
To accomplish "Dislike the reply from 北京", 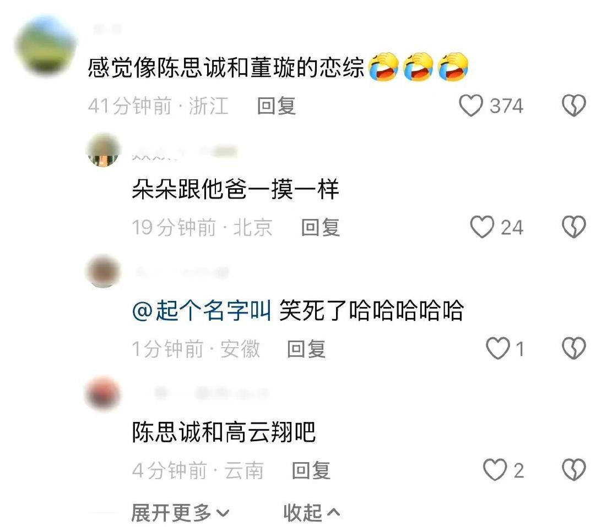I will [574, 227].
